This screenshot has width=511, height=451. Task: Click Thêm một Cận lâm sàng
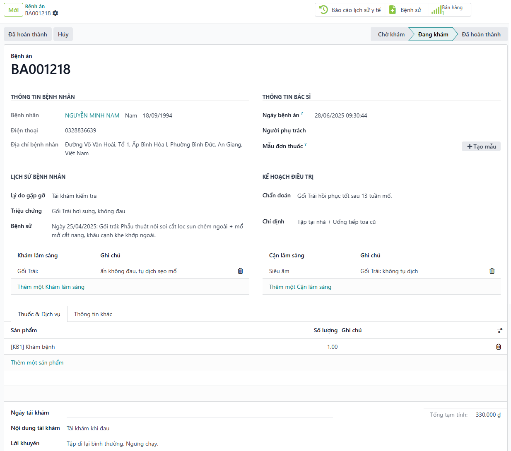pos(300,287)
